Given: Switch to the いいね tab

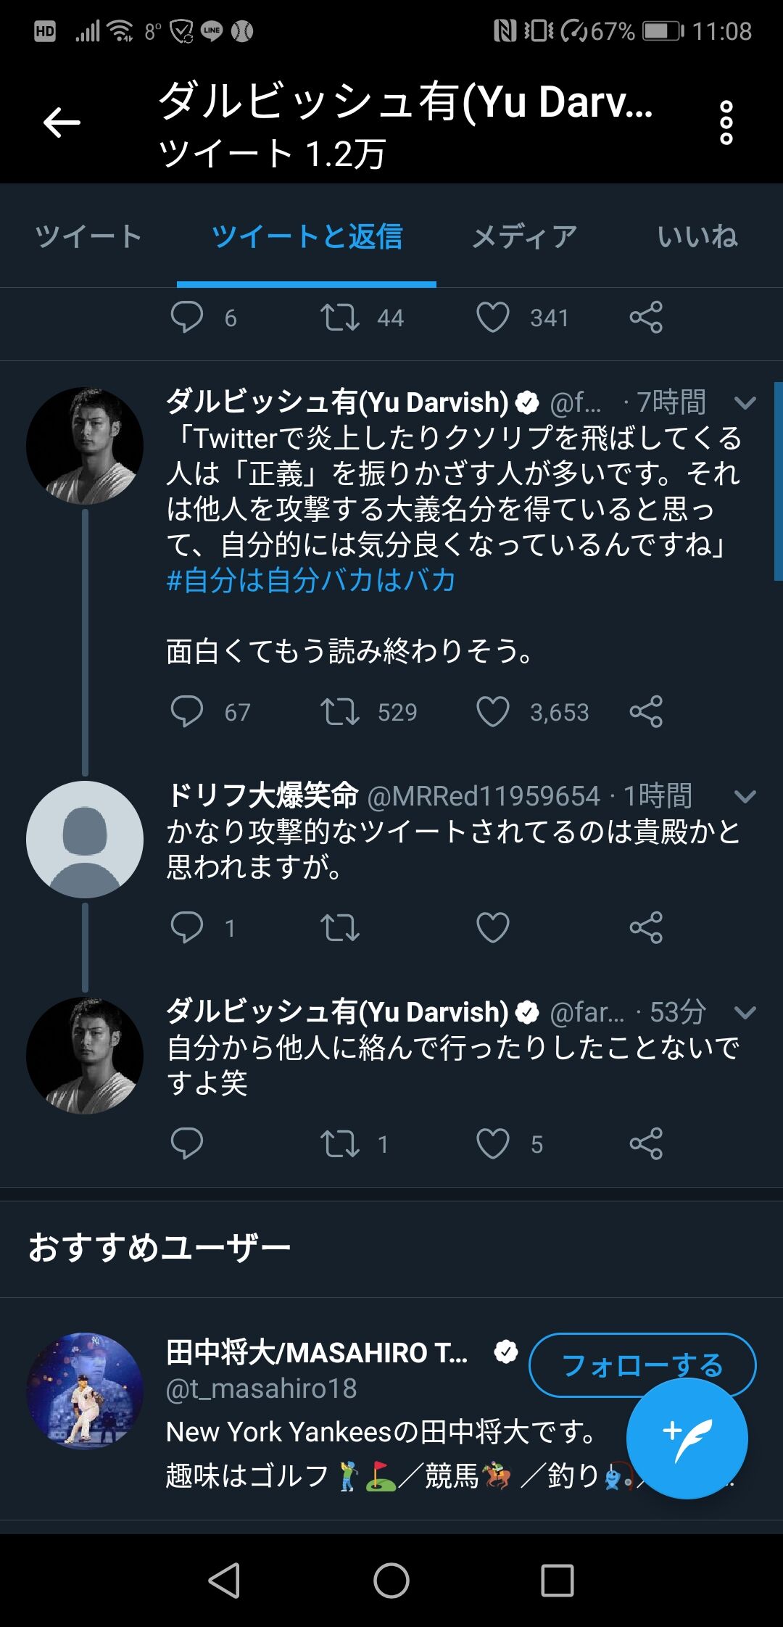Looking at the screenshot, I should click(697, 236).
